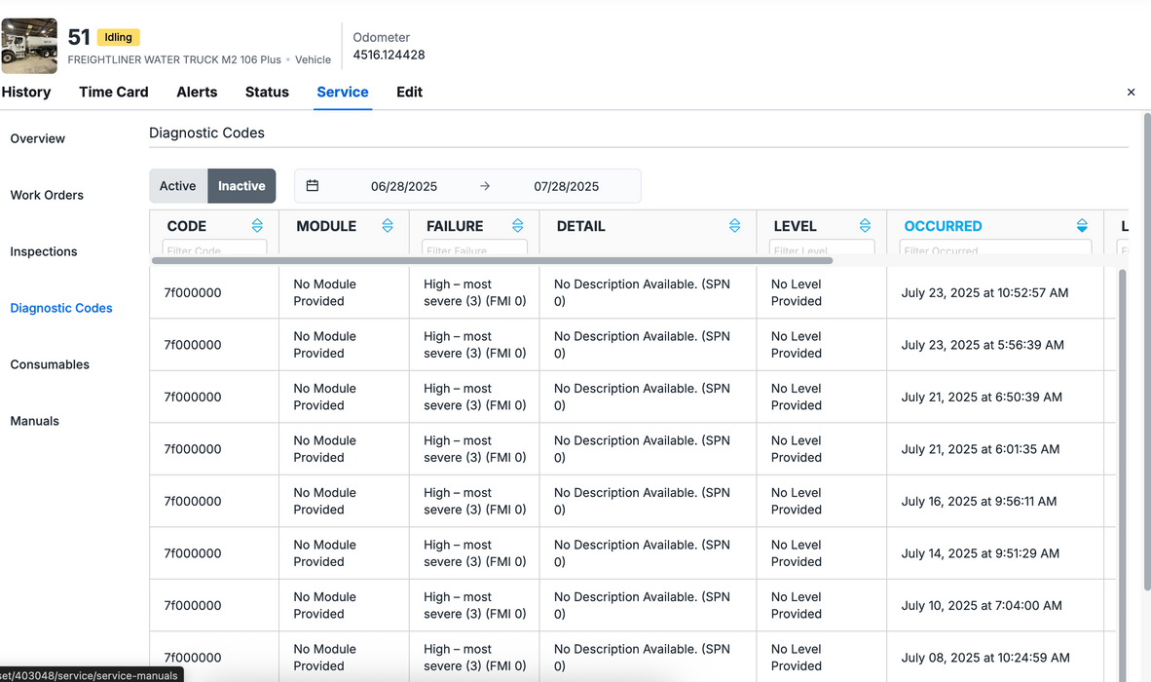
Task: Open the calendar icon date picker
Action: (x=313, y=186)
